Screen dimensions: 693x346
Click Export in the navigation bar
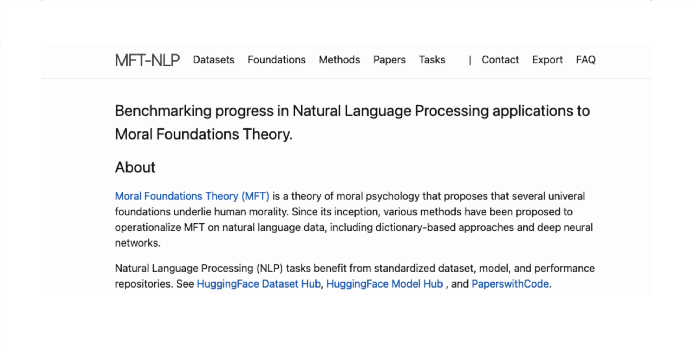click(x=547, y=60)
